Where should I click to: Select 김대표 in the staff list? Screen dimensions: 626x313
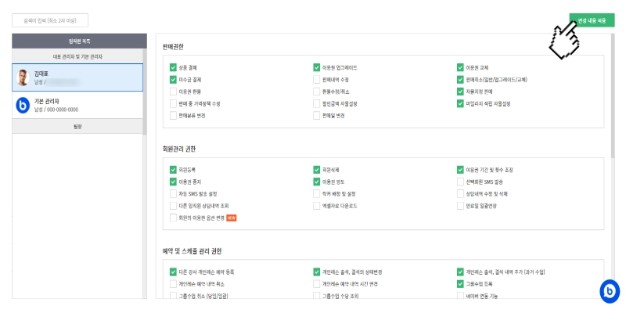point(77,77)
